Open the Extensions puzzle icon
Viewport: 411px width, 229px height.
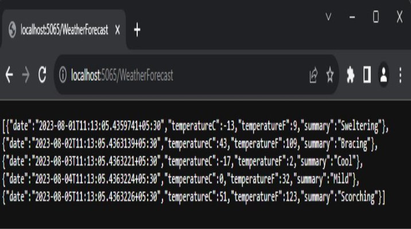[x=350, y=75]
